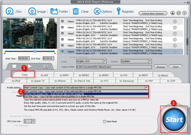The image size is (191, 135).
Task: Enable the Safe Mode checkbox
Action: coord(104,122)
